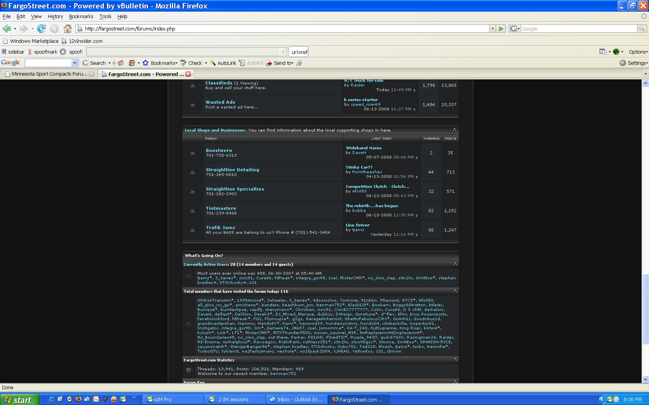Viewport: 649px width, 405px height.
Task: Open the Wanted Ads forum
Action: pyautogui.click(x=220, y=102)
